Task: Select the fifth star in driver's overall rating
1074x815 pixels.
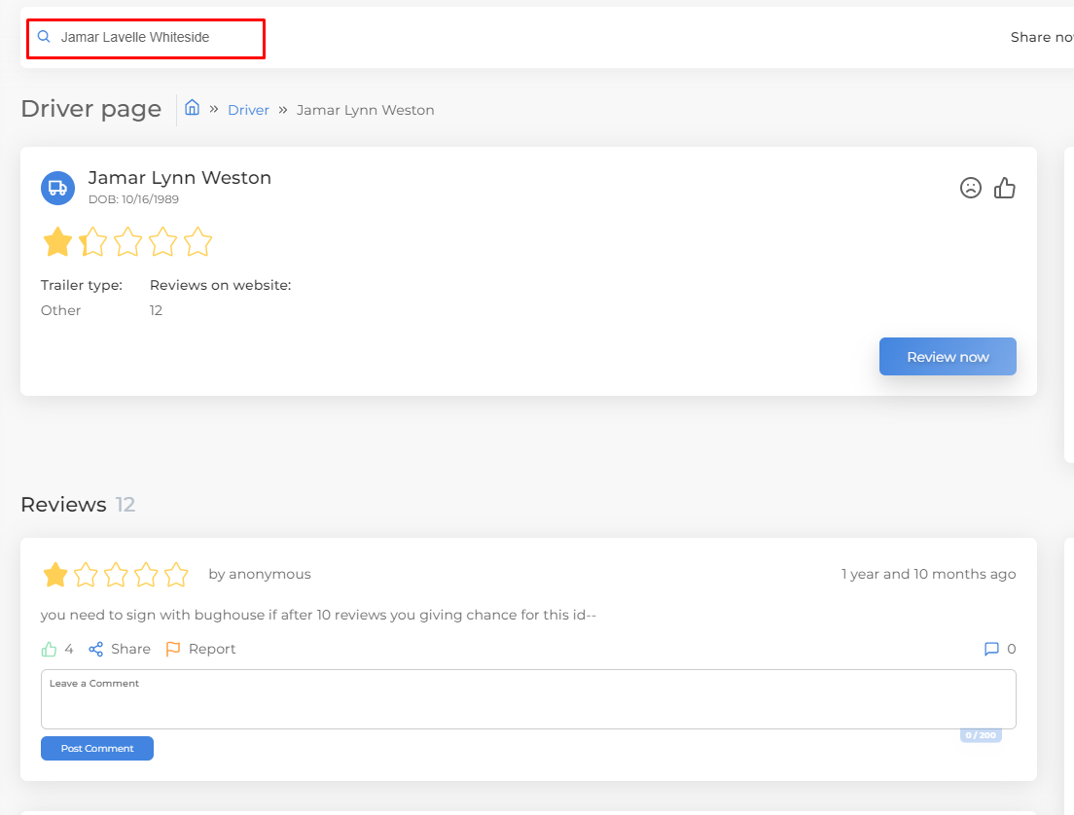Action: (x=197, y=241)
